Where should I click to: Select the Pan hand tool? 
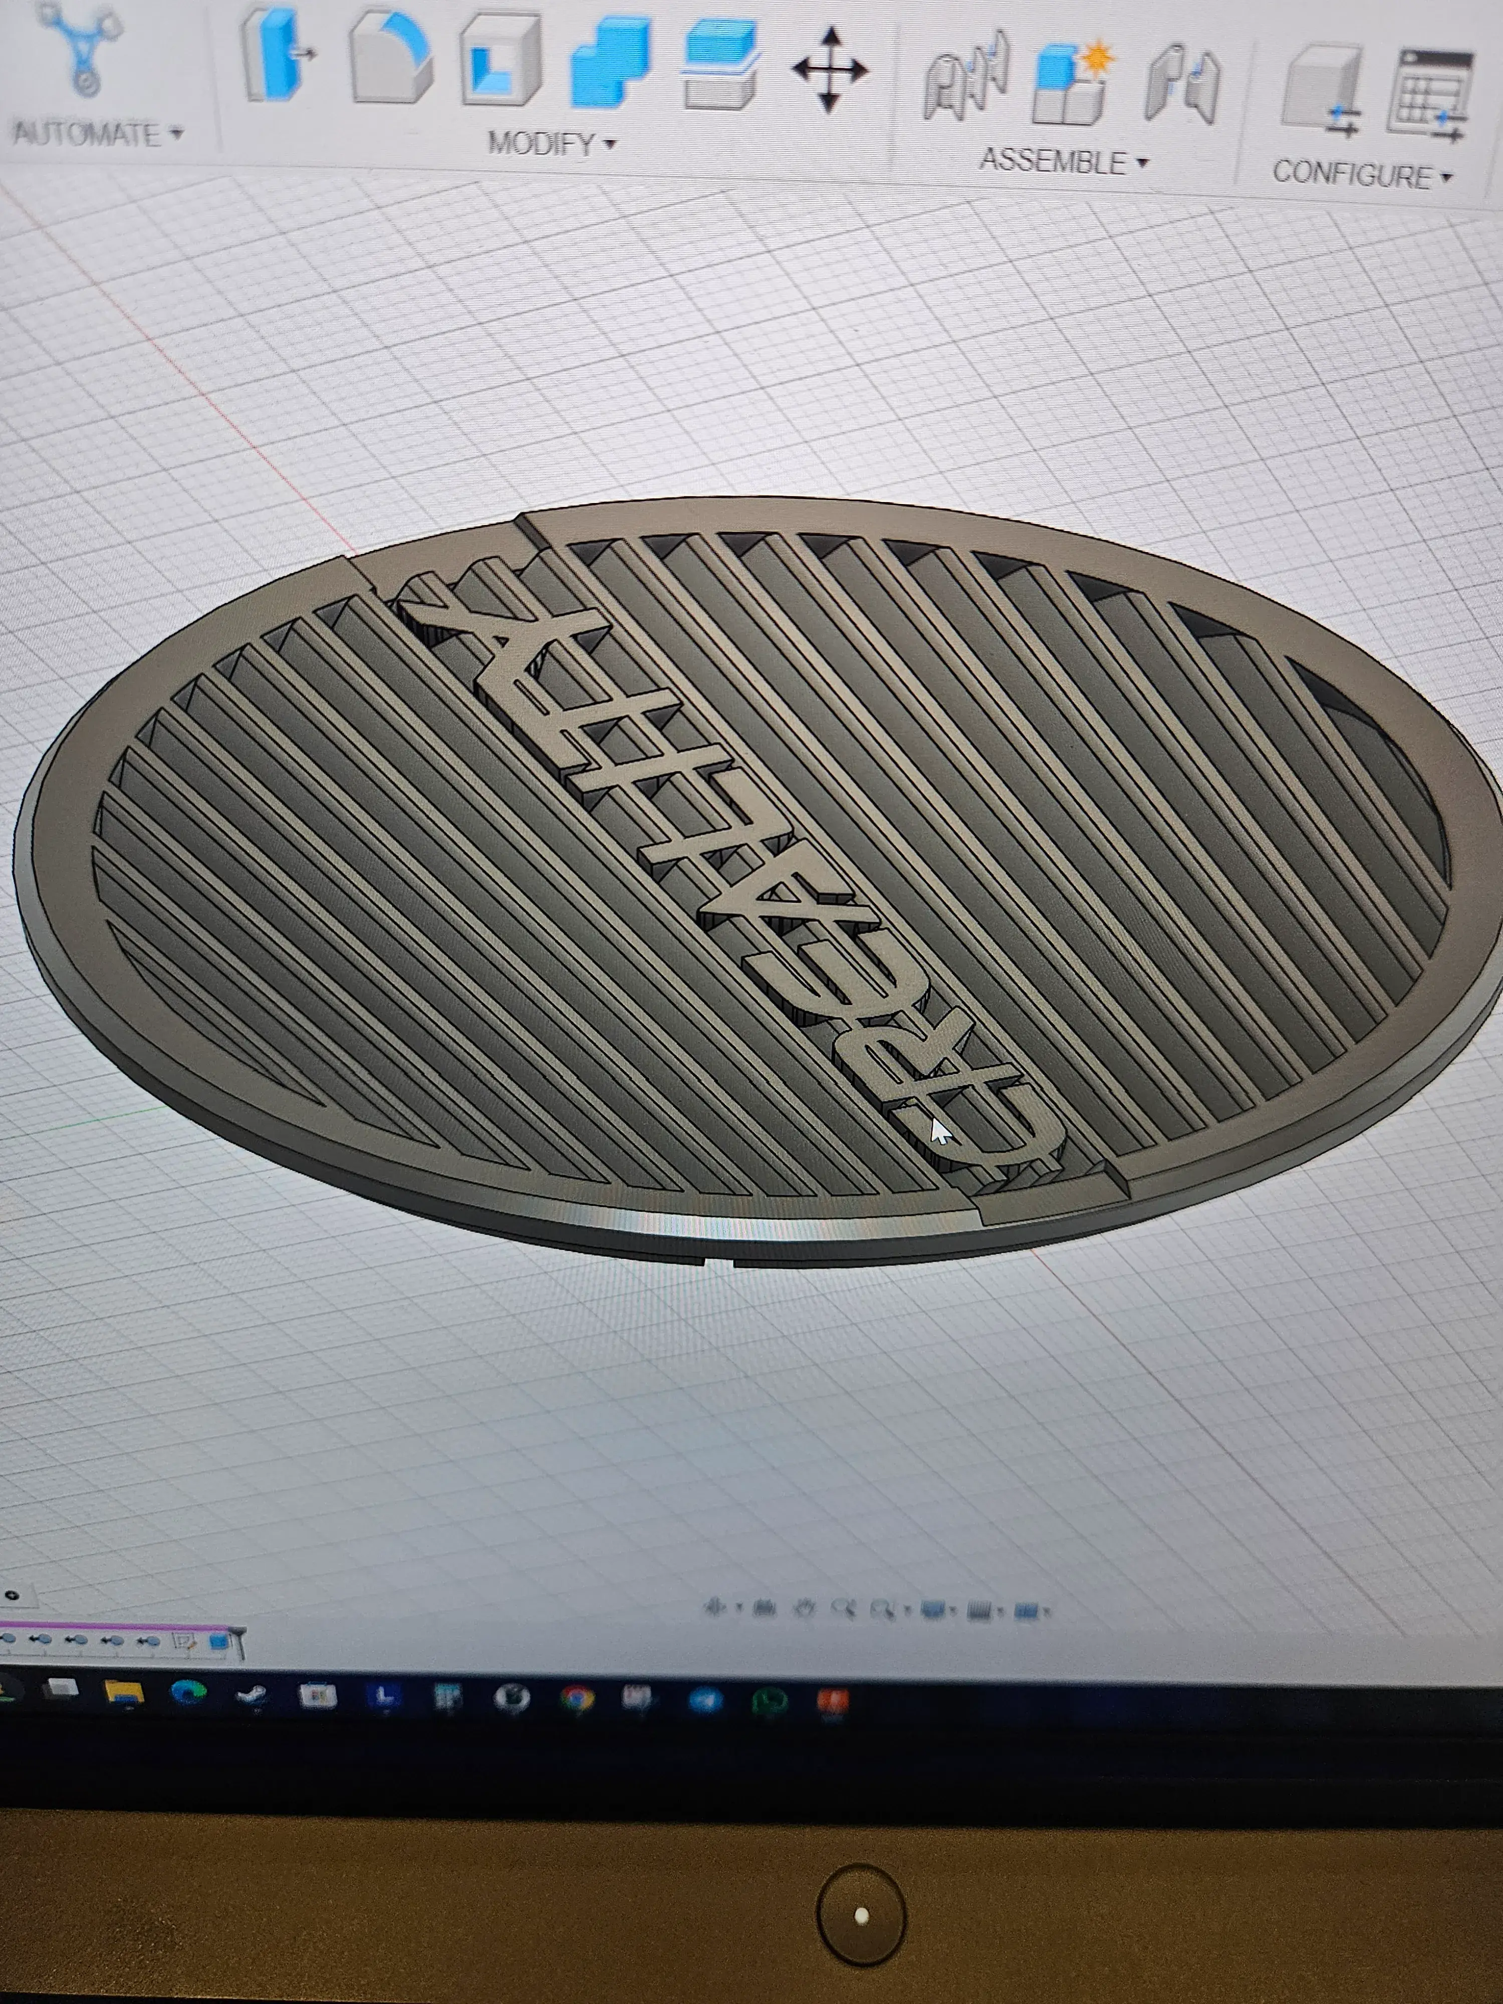805,1609
